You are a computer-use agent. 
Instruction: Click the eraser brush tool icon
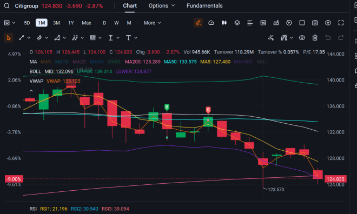(271, 38)
